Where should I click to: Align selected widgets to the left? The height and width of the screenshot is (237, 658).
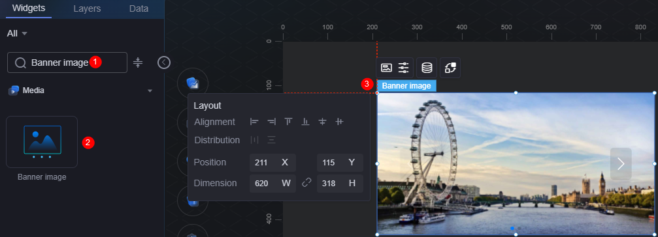click(254, 122)
